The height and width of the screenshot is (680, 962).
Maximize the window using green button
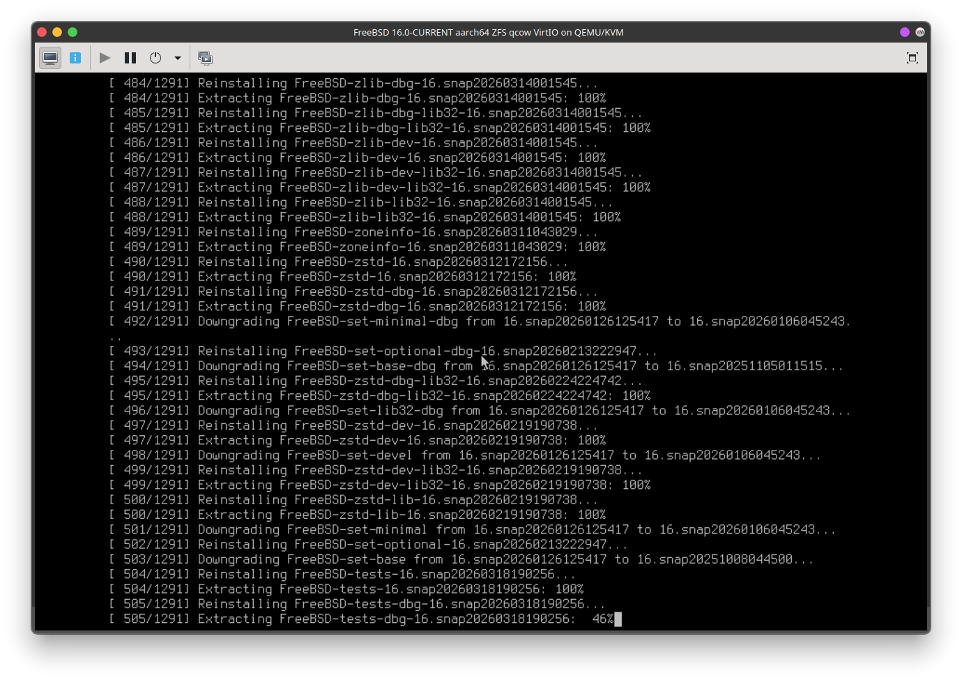(x=72, y=32)
